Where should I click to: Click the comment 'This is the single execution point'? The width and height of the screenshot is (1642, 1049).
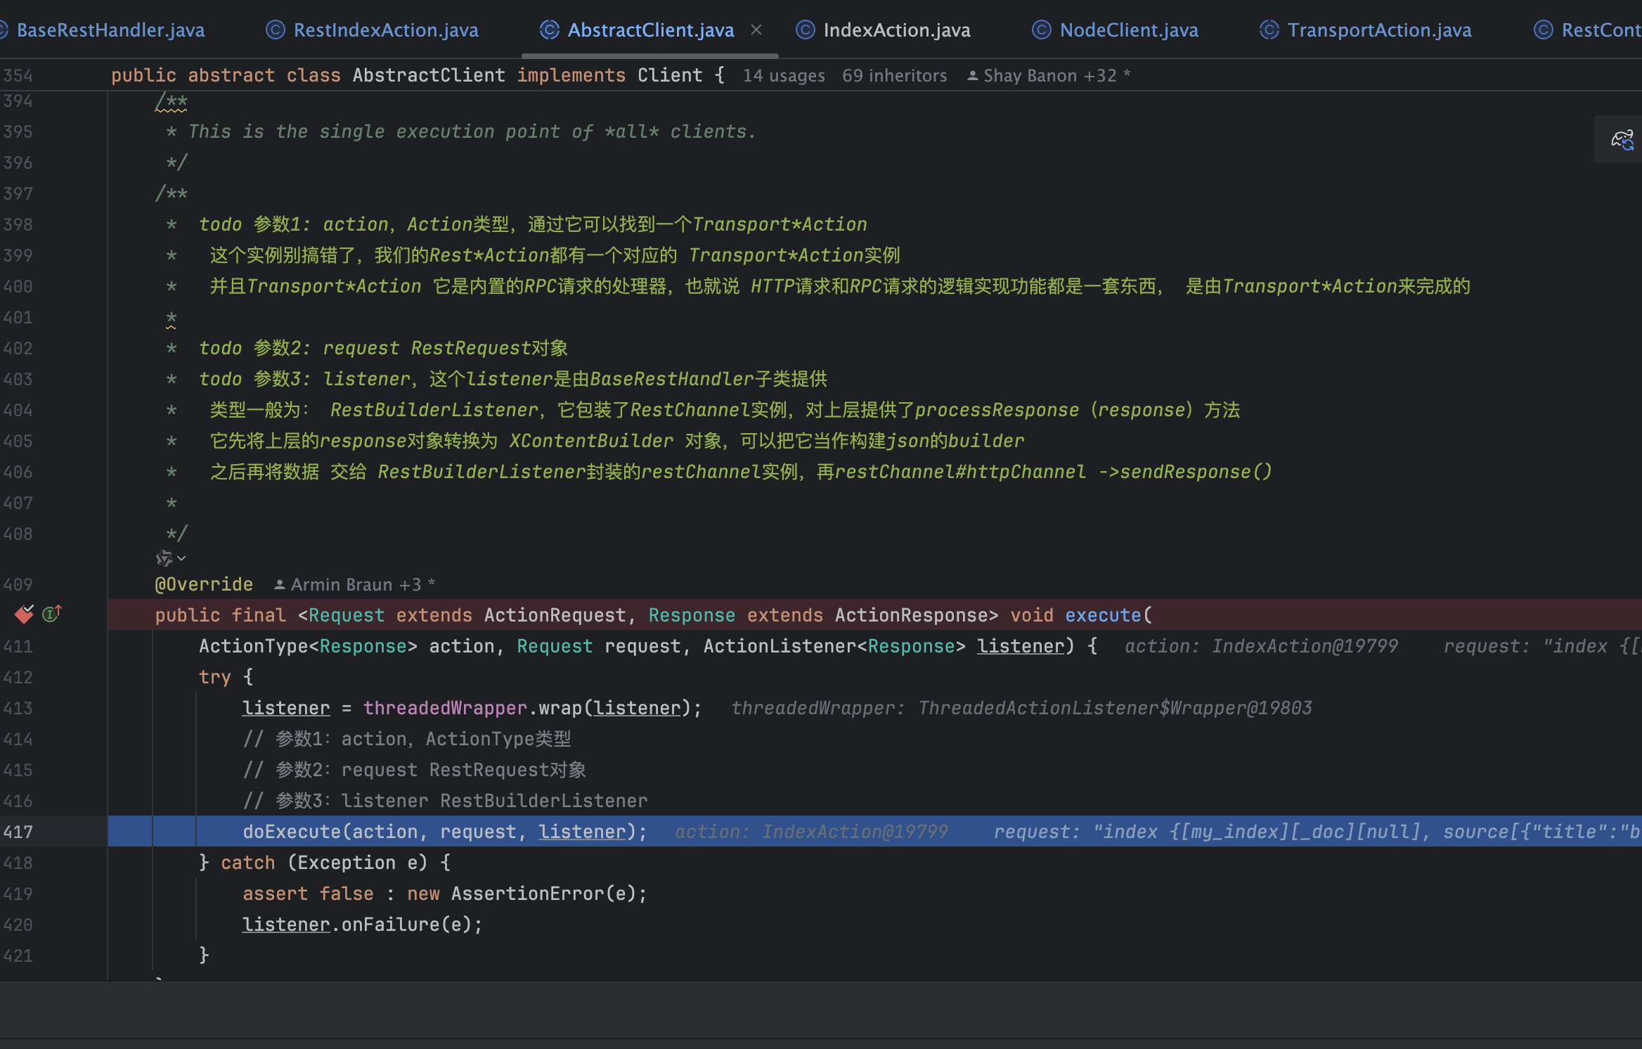(x=472, y=131)
